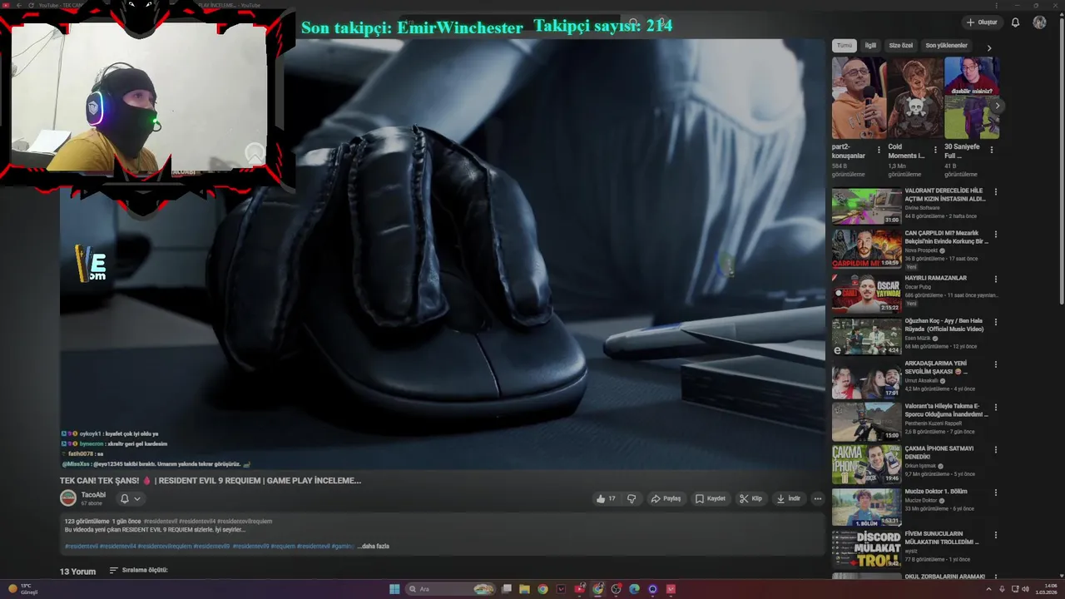Open subscription notification bell dropdown
The height and width of the screenshot is (599, 1065).
[x=130, y=498]
